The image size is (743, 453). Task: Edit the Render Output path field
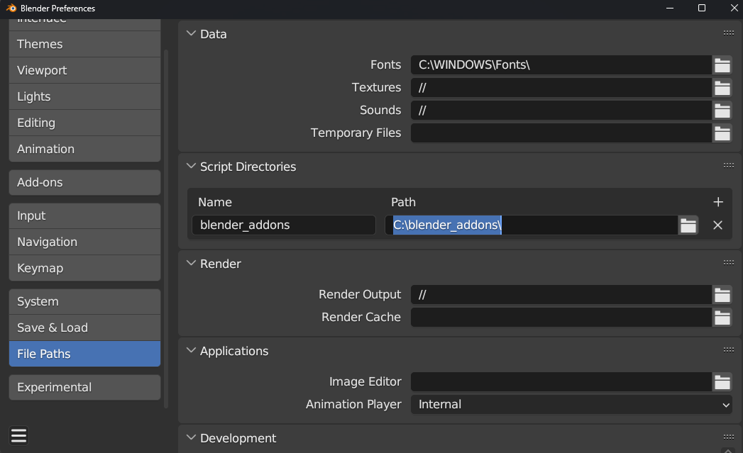[x=561, y=294]
